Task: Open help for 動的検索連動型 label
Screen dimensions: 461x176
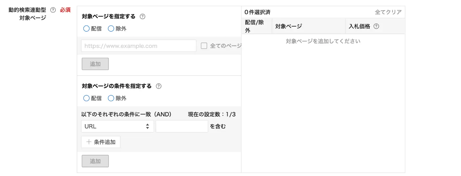Action: (53, 9)
